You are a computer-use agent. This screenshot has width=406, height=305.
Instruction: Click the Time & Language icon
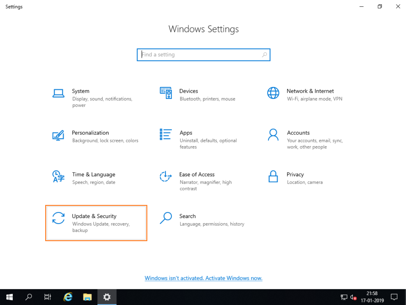point(59,176)
